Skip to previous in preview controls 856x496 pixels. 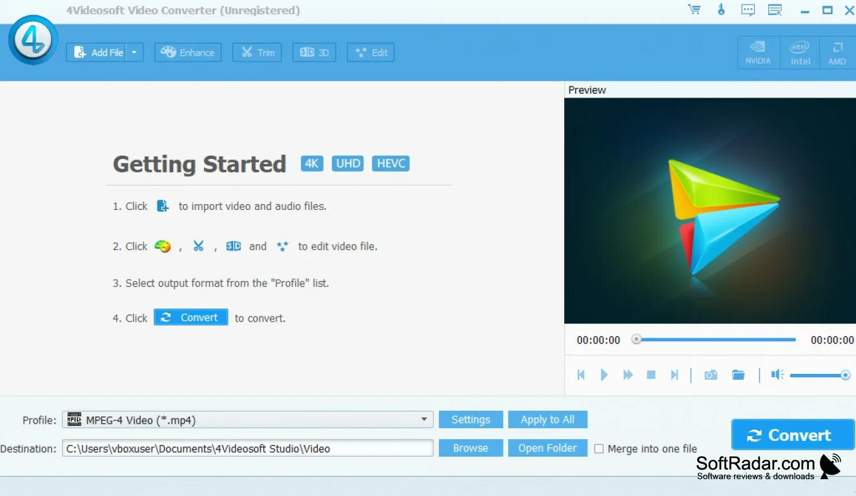coord(581,375)
